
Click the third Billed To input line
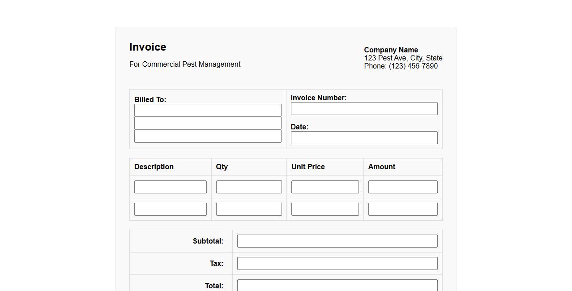click(x=208, y=136)
